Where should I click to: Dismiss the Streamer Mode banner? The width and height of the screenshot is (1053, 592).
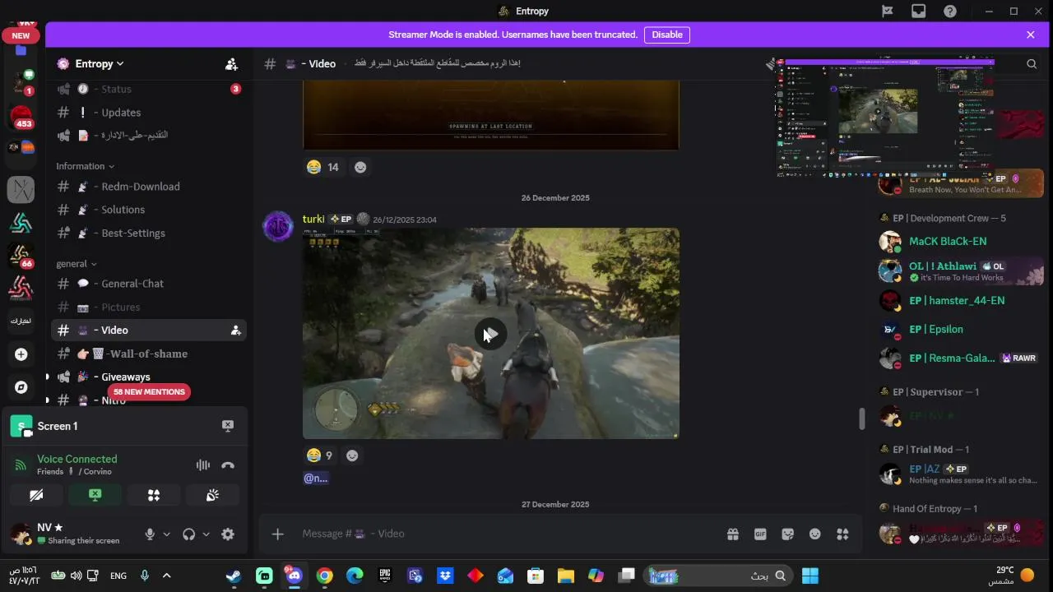[x=1030, y=35]
